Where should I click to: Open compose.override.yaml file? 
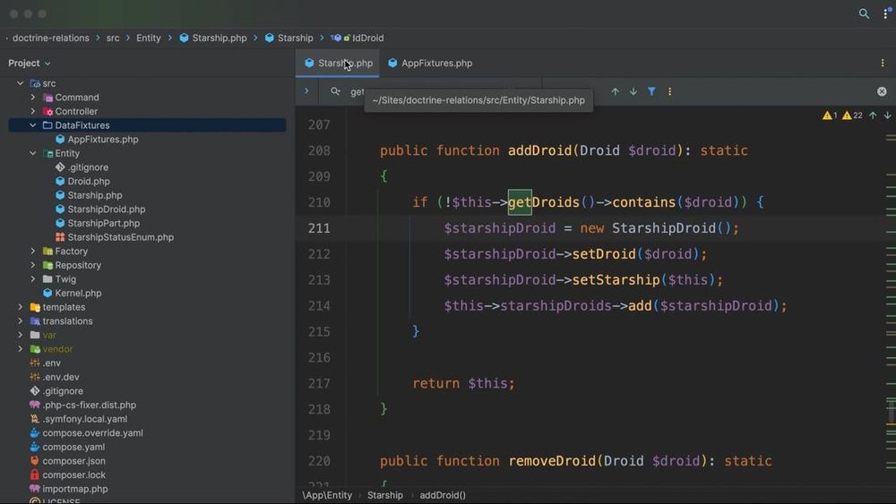pyautogui.click(x=92, y=433)
